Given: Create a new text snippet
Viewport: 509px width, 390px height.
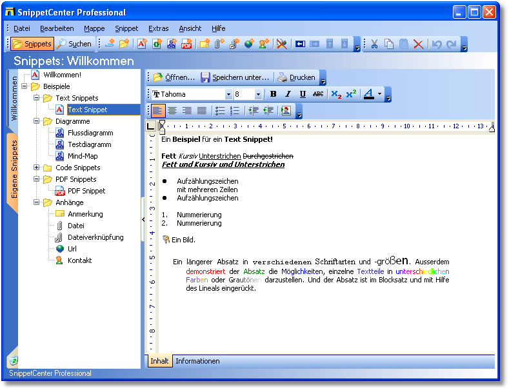Looking at the screenshot, I should 142,44.
